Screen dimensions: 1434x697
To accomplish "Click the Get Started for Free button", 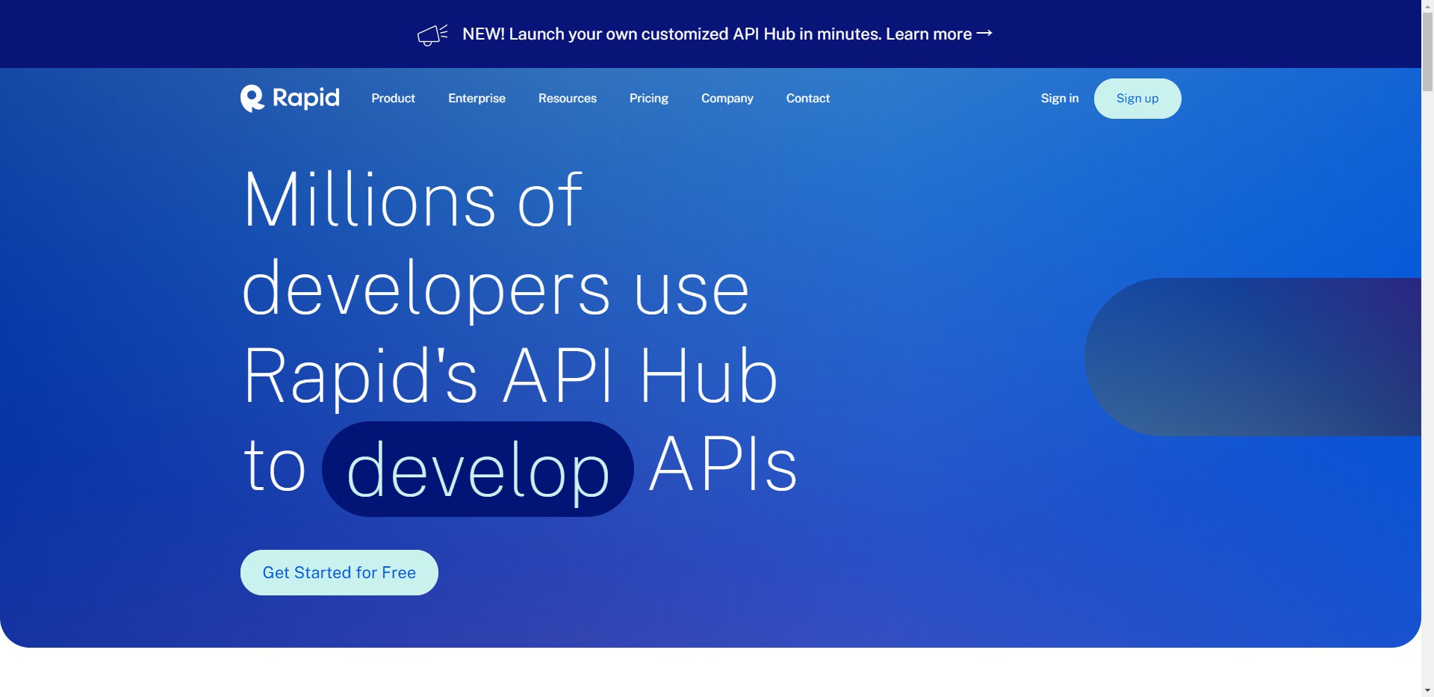I will pos(339,572).
